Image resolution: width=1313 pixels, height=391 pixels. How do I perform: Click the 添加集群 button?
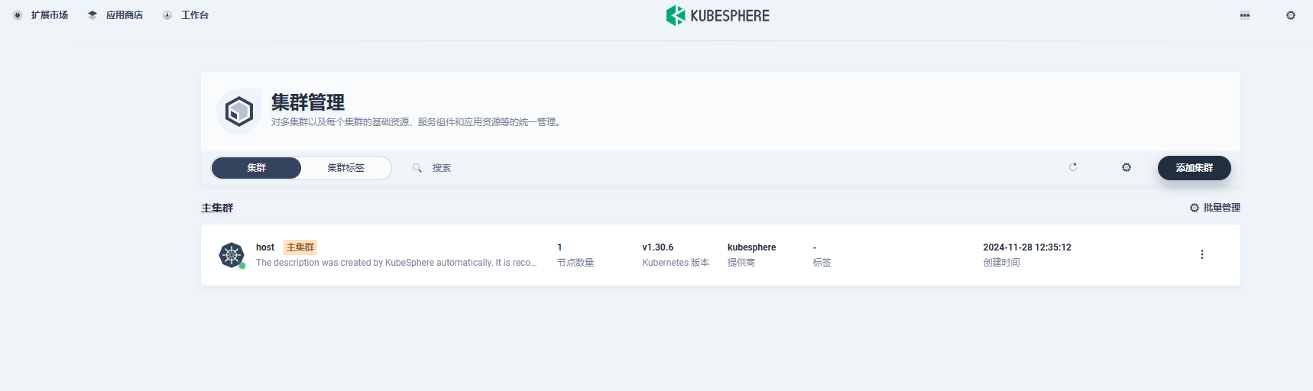click(x=1195, y=168)
